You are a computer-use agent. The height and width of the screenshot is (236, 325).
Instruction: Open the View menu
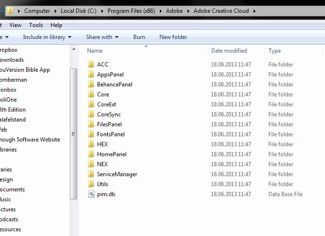pyautogui.click(x=15, y=25)
